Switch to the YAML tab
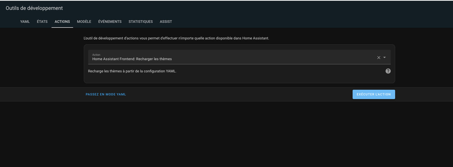Viewport: 453px width, 167px height. tap(25, 22)
